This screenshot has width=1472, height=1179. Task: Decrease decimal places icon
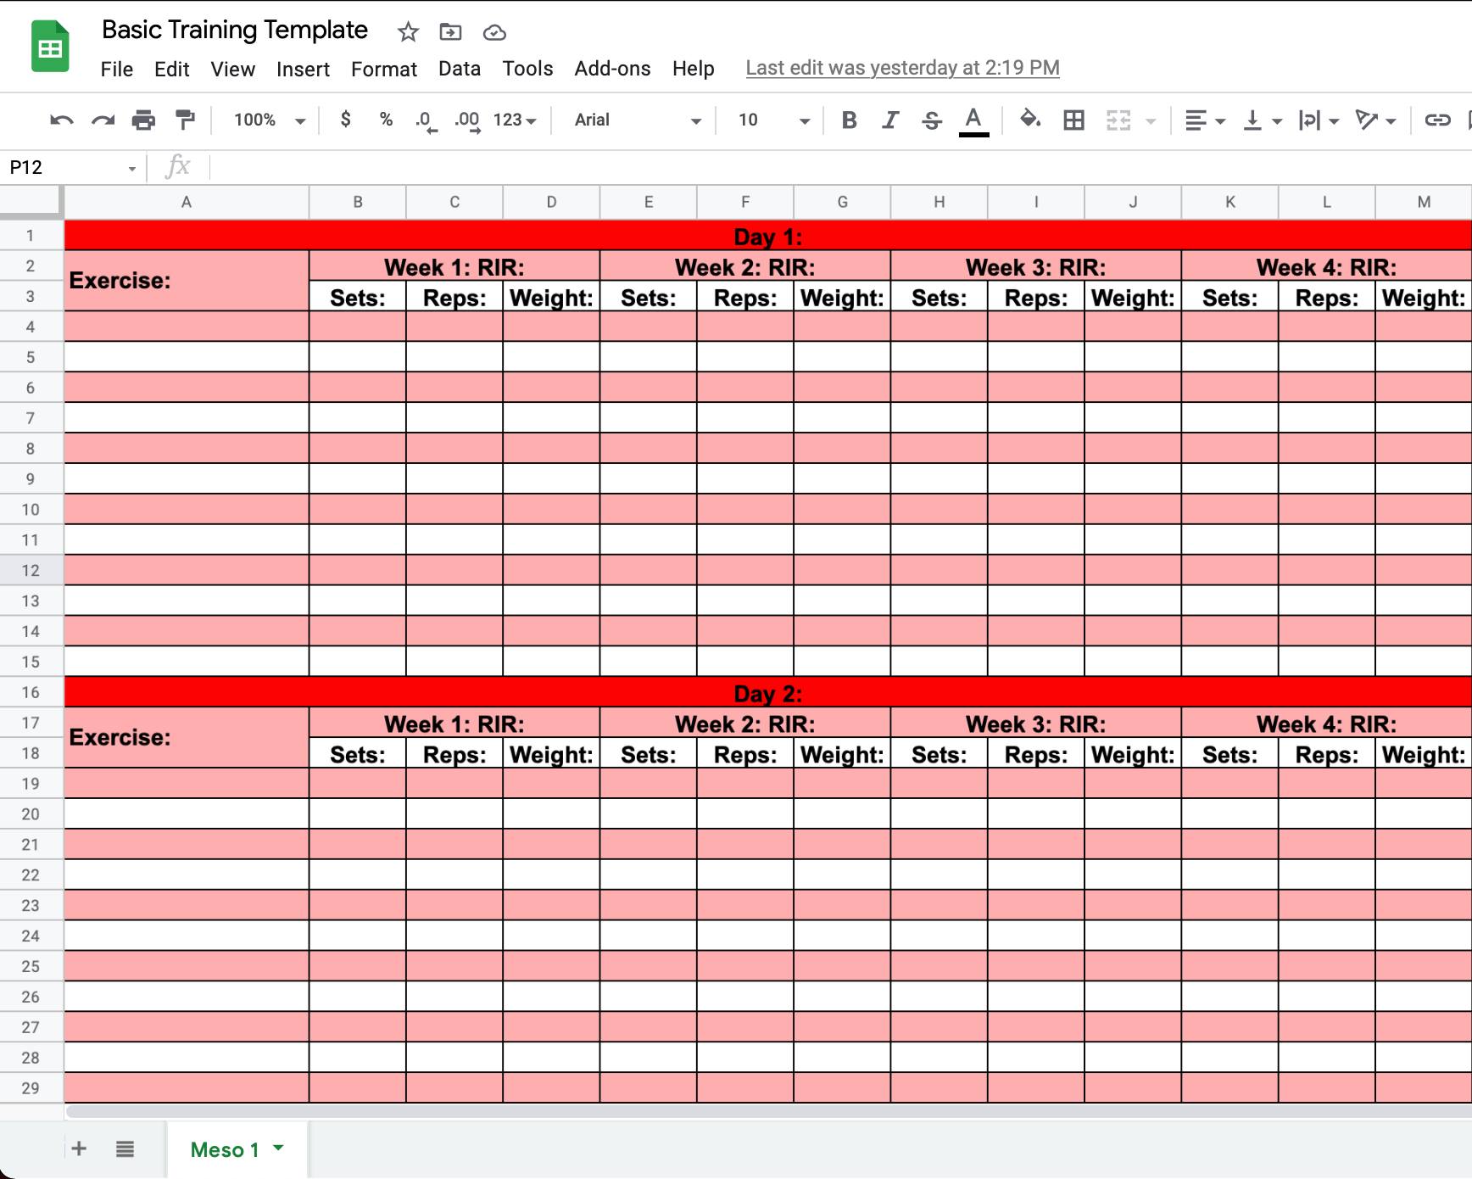(x=426, y=121)
